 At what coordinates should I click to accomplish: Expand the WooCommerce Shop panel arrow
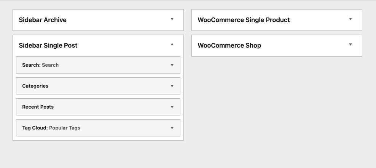351,45
